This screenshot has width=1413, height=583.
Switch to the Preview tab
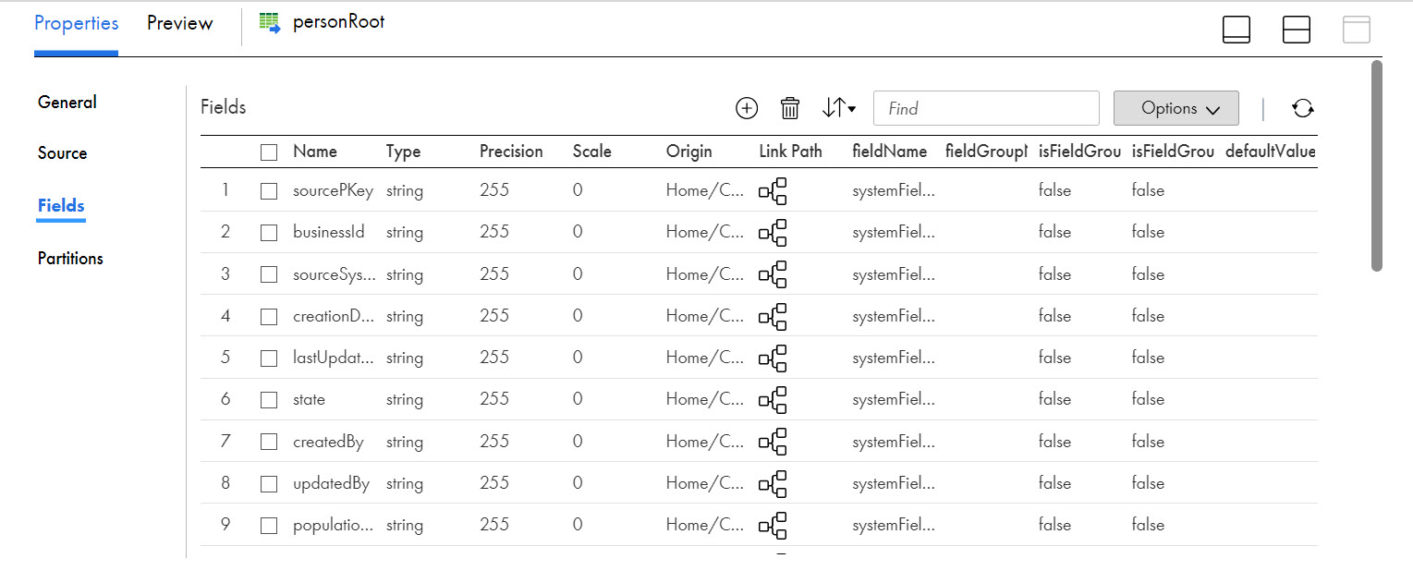point(180,23)
